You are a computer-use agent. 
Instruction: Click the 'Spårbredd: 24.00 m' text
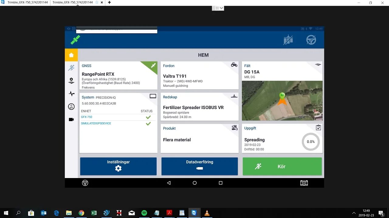[177, 117]
